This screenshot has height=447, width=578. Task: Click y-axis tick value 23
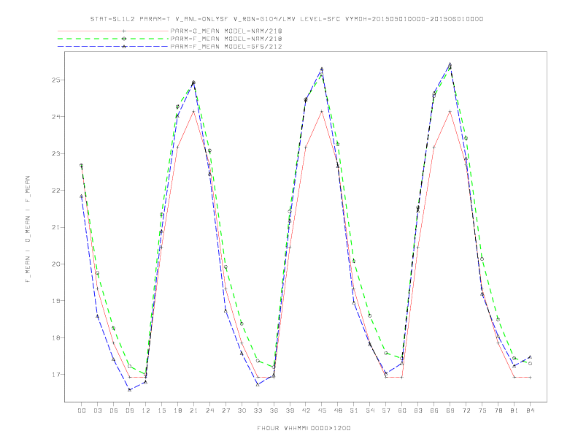[x=56, y=154]
